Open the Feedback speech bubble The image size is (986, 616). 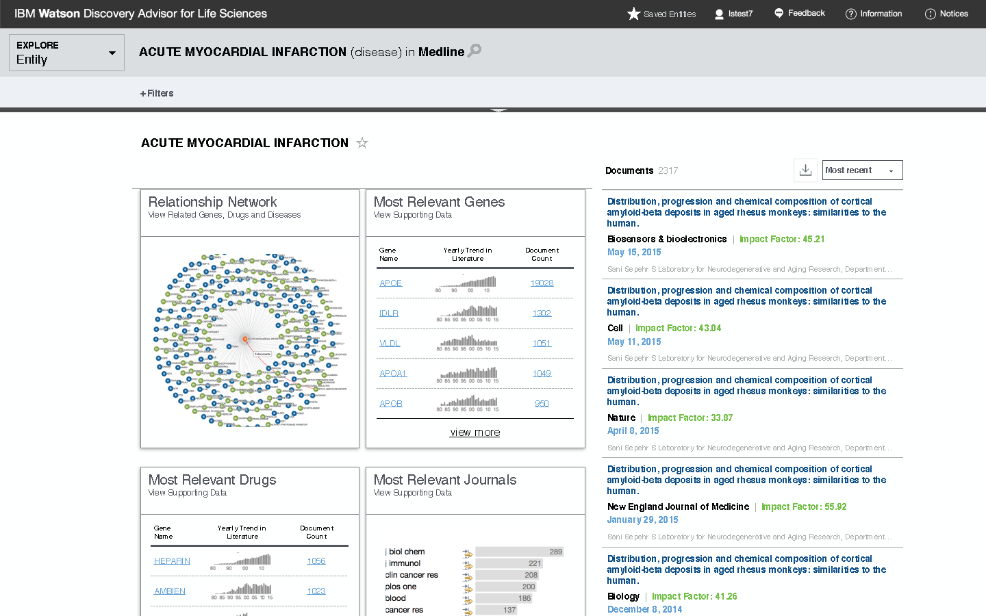[779, 13]
